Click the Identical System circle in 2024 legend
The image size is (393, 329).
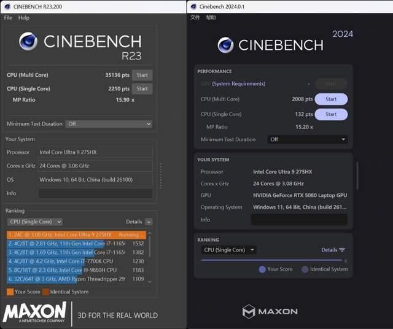305,269
